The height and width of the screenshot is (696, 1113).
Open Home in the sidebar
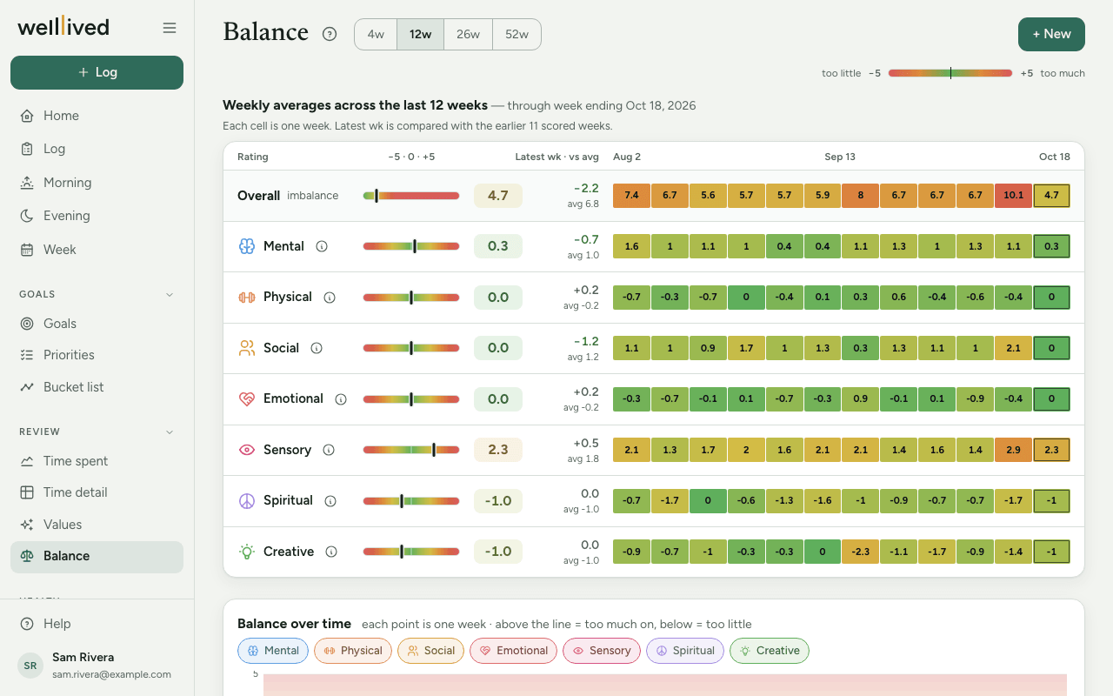pos(97,116)
